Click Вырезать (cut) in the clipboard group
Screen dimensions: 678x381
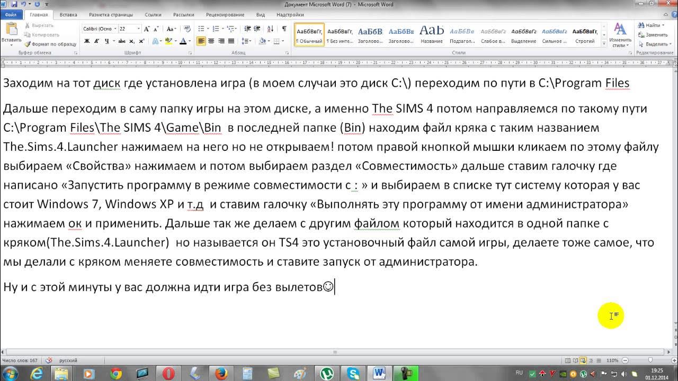tap(38, 25)
